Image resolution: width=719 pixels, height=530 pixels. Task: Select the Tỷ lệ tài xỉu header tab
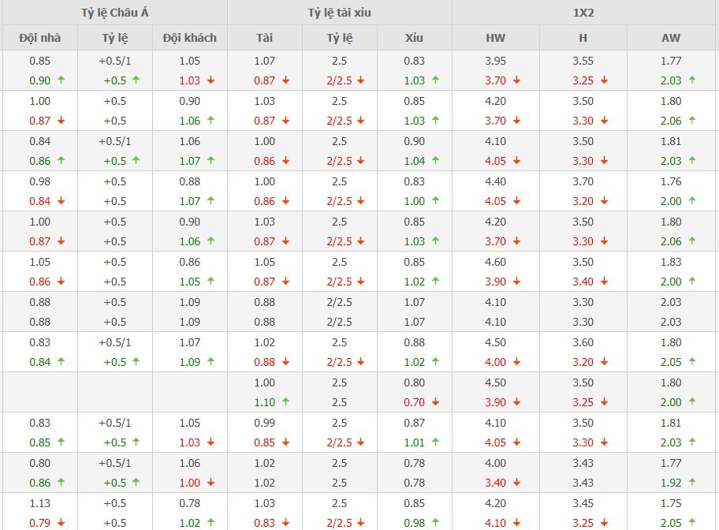339,13
